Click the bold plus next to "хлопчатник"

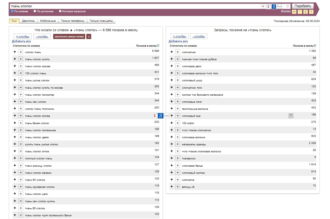pos(172,52)
